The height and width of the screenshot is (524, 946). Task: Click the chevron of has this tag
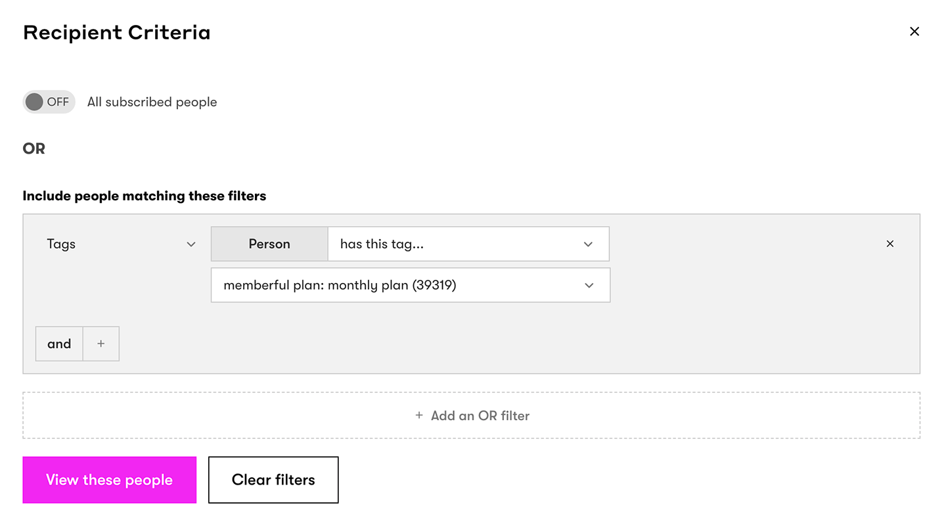point(588,244)
